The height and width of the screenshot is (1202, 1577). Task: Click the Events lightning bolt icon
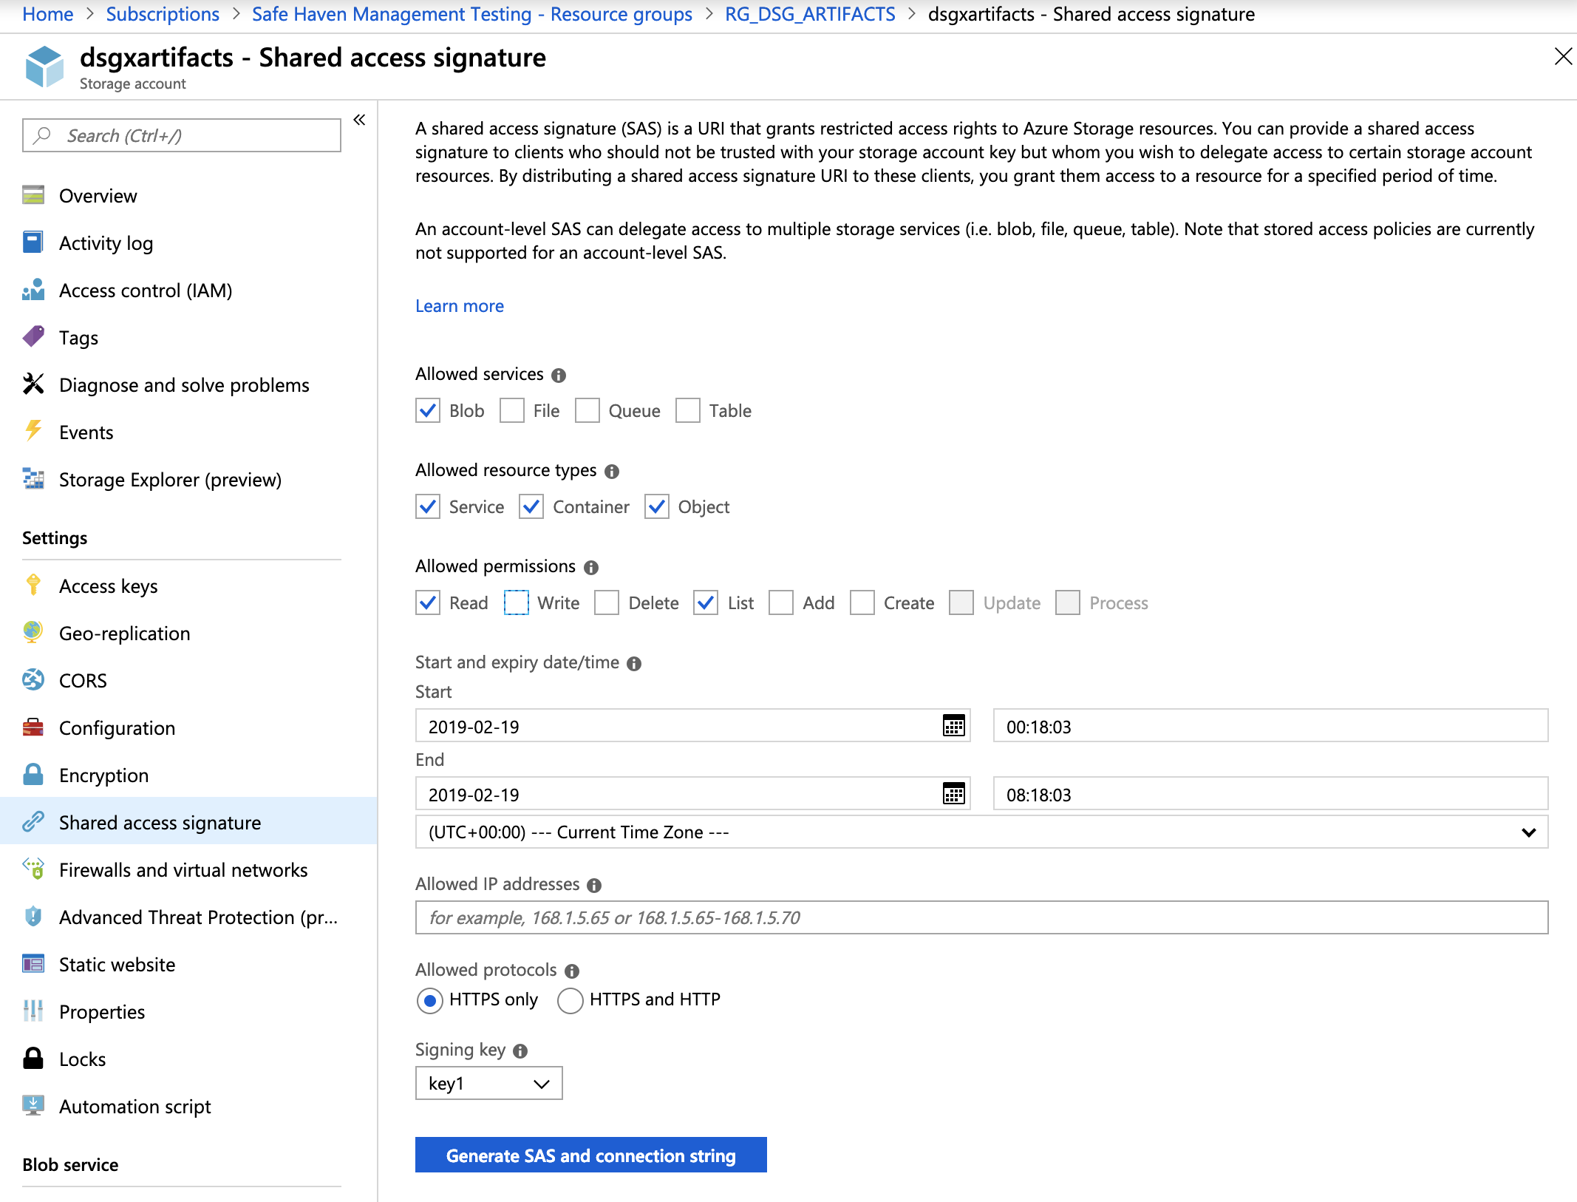[x=33, y=431]
